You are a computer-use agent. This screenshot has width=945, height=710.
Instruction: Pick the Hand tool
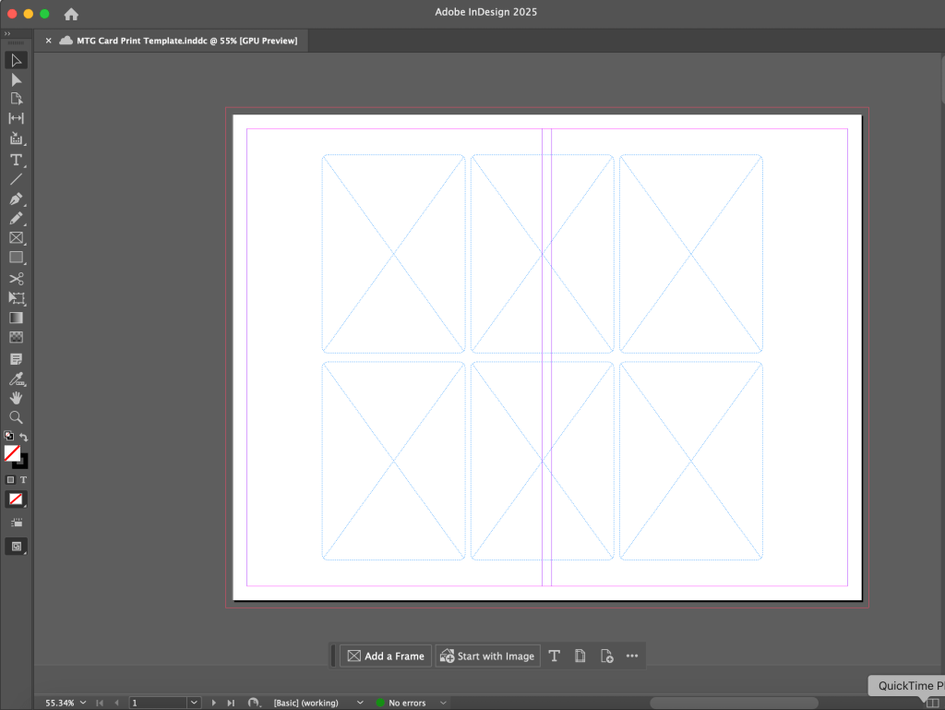click(x=16, y=398)
